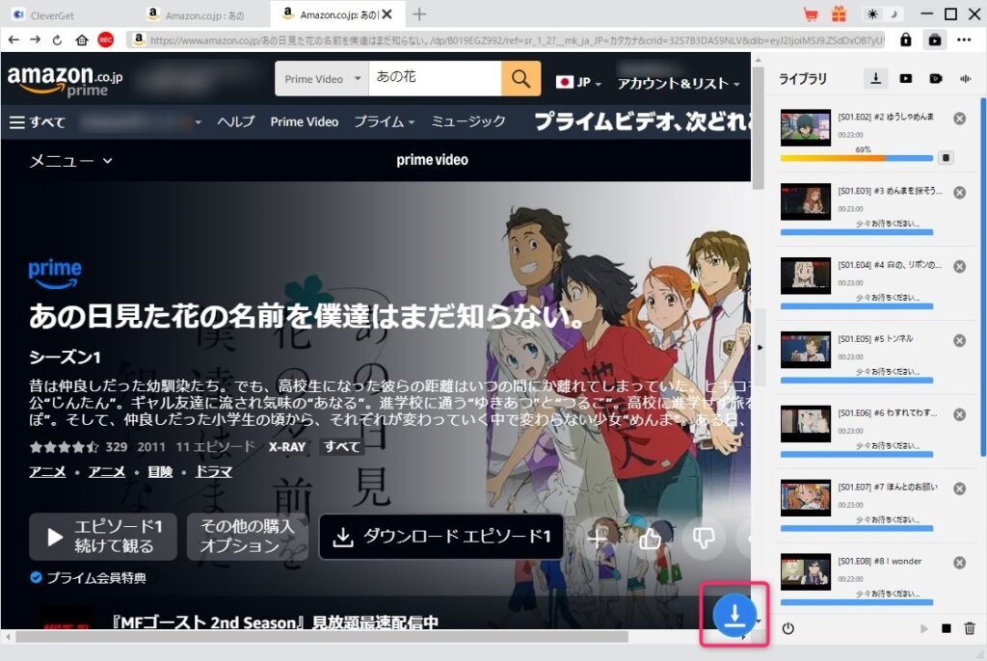Stop the episode 2 download at 69%
Image resolution: width=987 pixels, height=661 pixels.
(946, 157)
